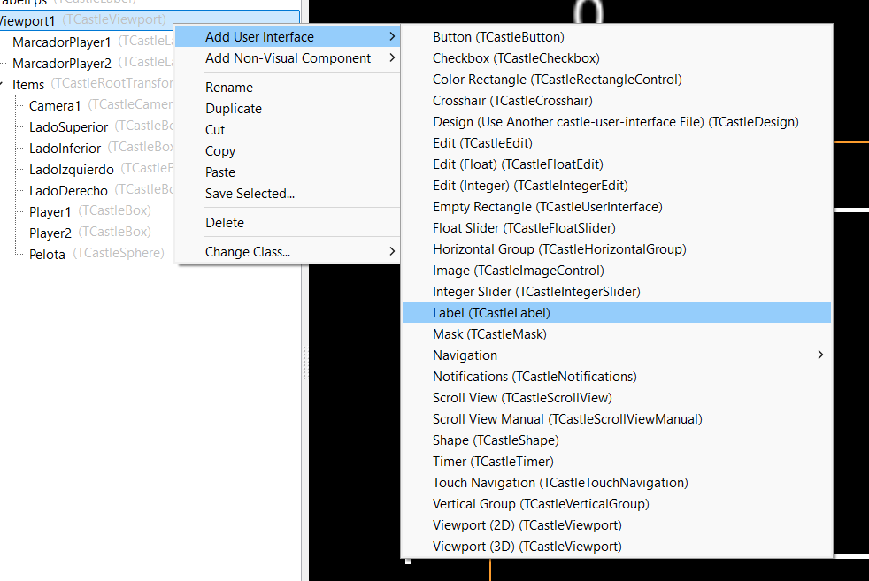Select LadoSuperior in the hierarchy

point(68,126)
